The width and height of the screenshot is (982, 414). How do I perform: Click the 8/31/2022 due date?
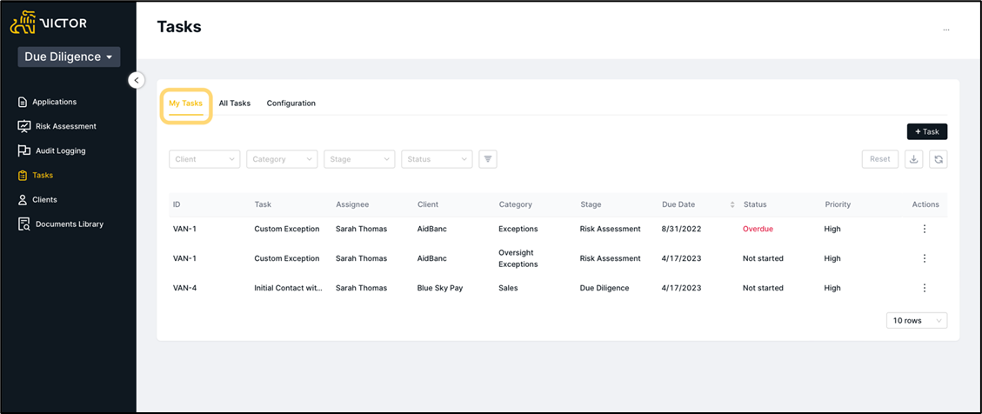tap(681, 229)
